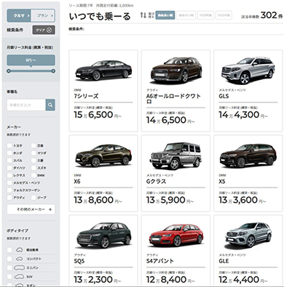Enable the メルセデス・ベンツ maker checkbox
This screenshot has height=287, width=284.
tap(9, 182)
